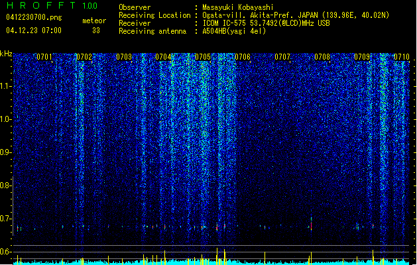This screenshot has width=417, height=265.
Task: Click the Receiving antenna label
Action: coord(152,31)
